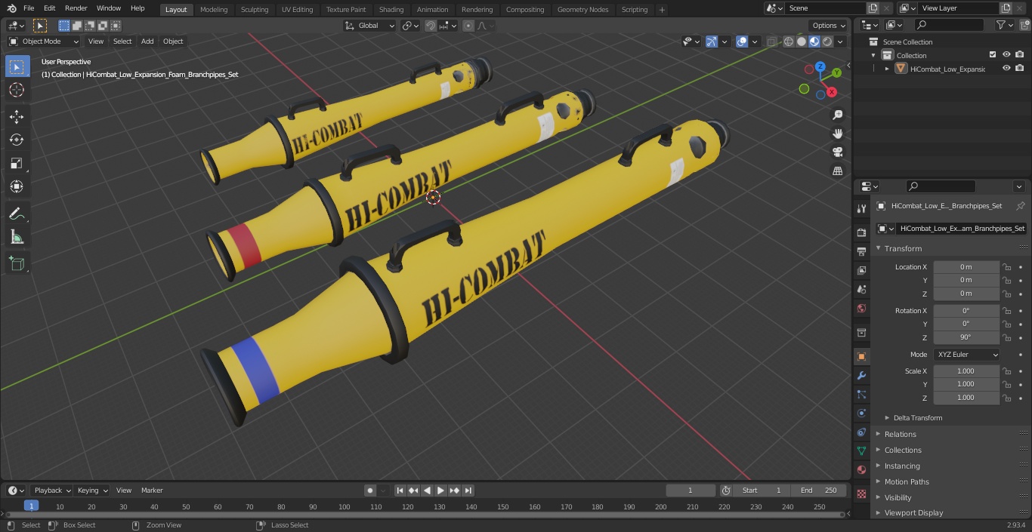The width and height of the screenshot is (1032, 532).
Task: Open Global transform orientation dropdown
Action: [x=369, y=26]
